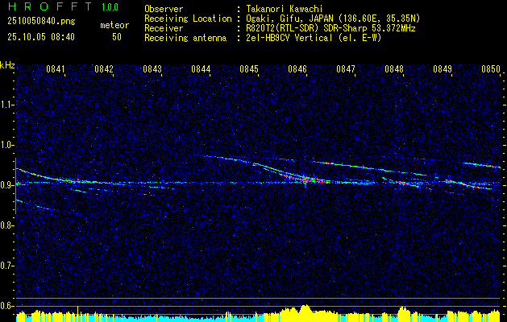The width and height of the screenshot is (507, 322).
Task: Click the 1.1 kHz frequency label
Action: (7, 105)
